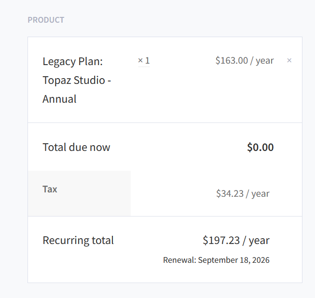The height and width of the screenshot is (298, 315).
Task: Select the $34.23 / year tax amount
Action: click(x=243, y=194)
